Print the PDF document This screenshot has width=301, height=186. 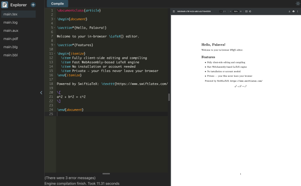[x=293, y=11]
